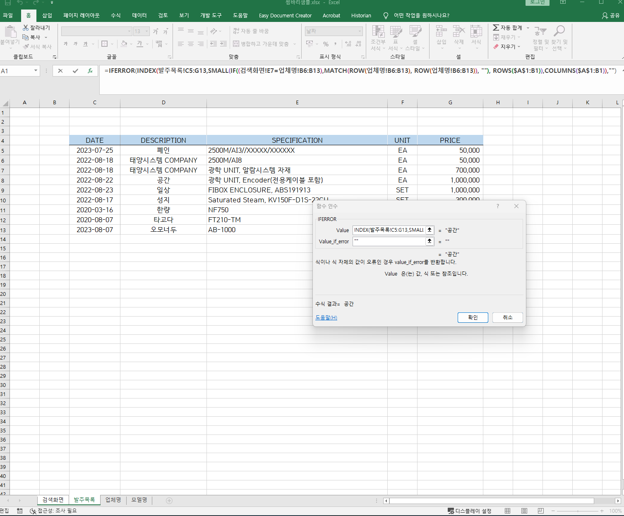This screenshot has height=516, width=624.
Task: Click the Cut (잘라내기) scissors icon
Action: click(26, 28)
